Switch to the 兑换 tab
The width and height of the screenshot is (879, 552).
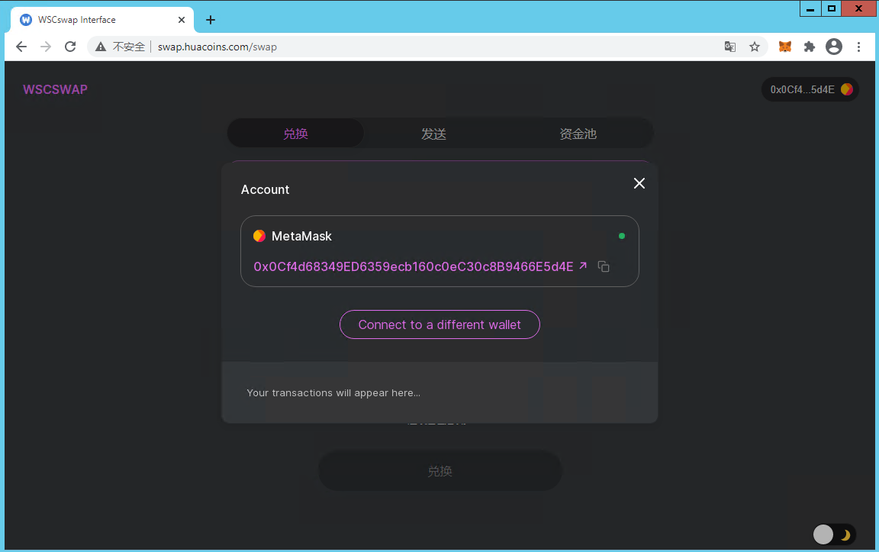click(295, 134)
